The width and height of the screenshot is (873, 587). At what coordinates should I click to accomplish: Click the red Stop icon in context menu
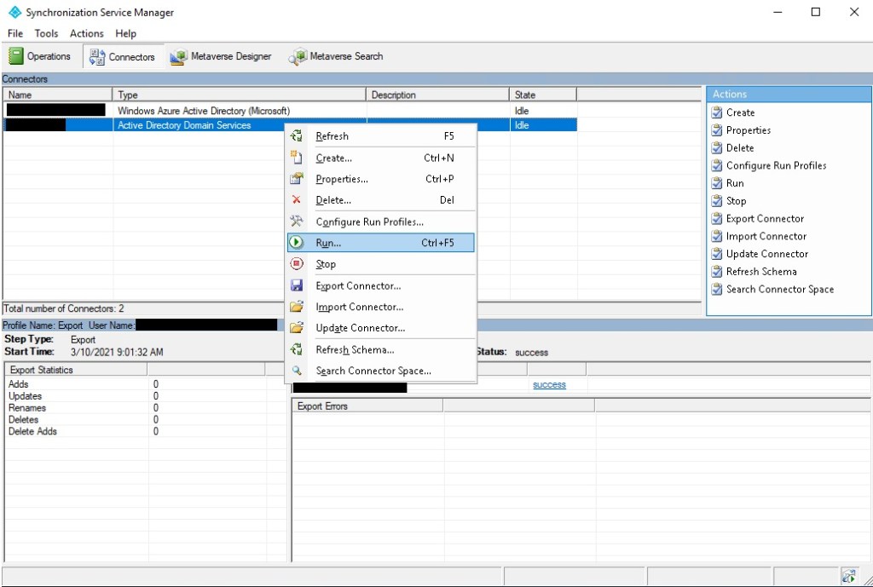297,264
